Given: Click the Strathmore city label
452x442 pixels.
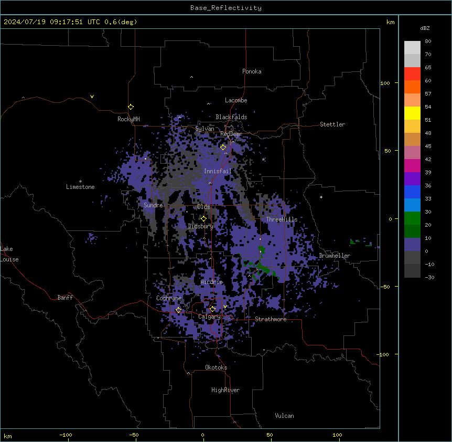Looking at the screenshot, I should 271,319.
